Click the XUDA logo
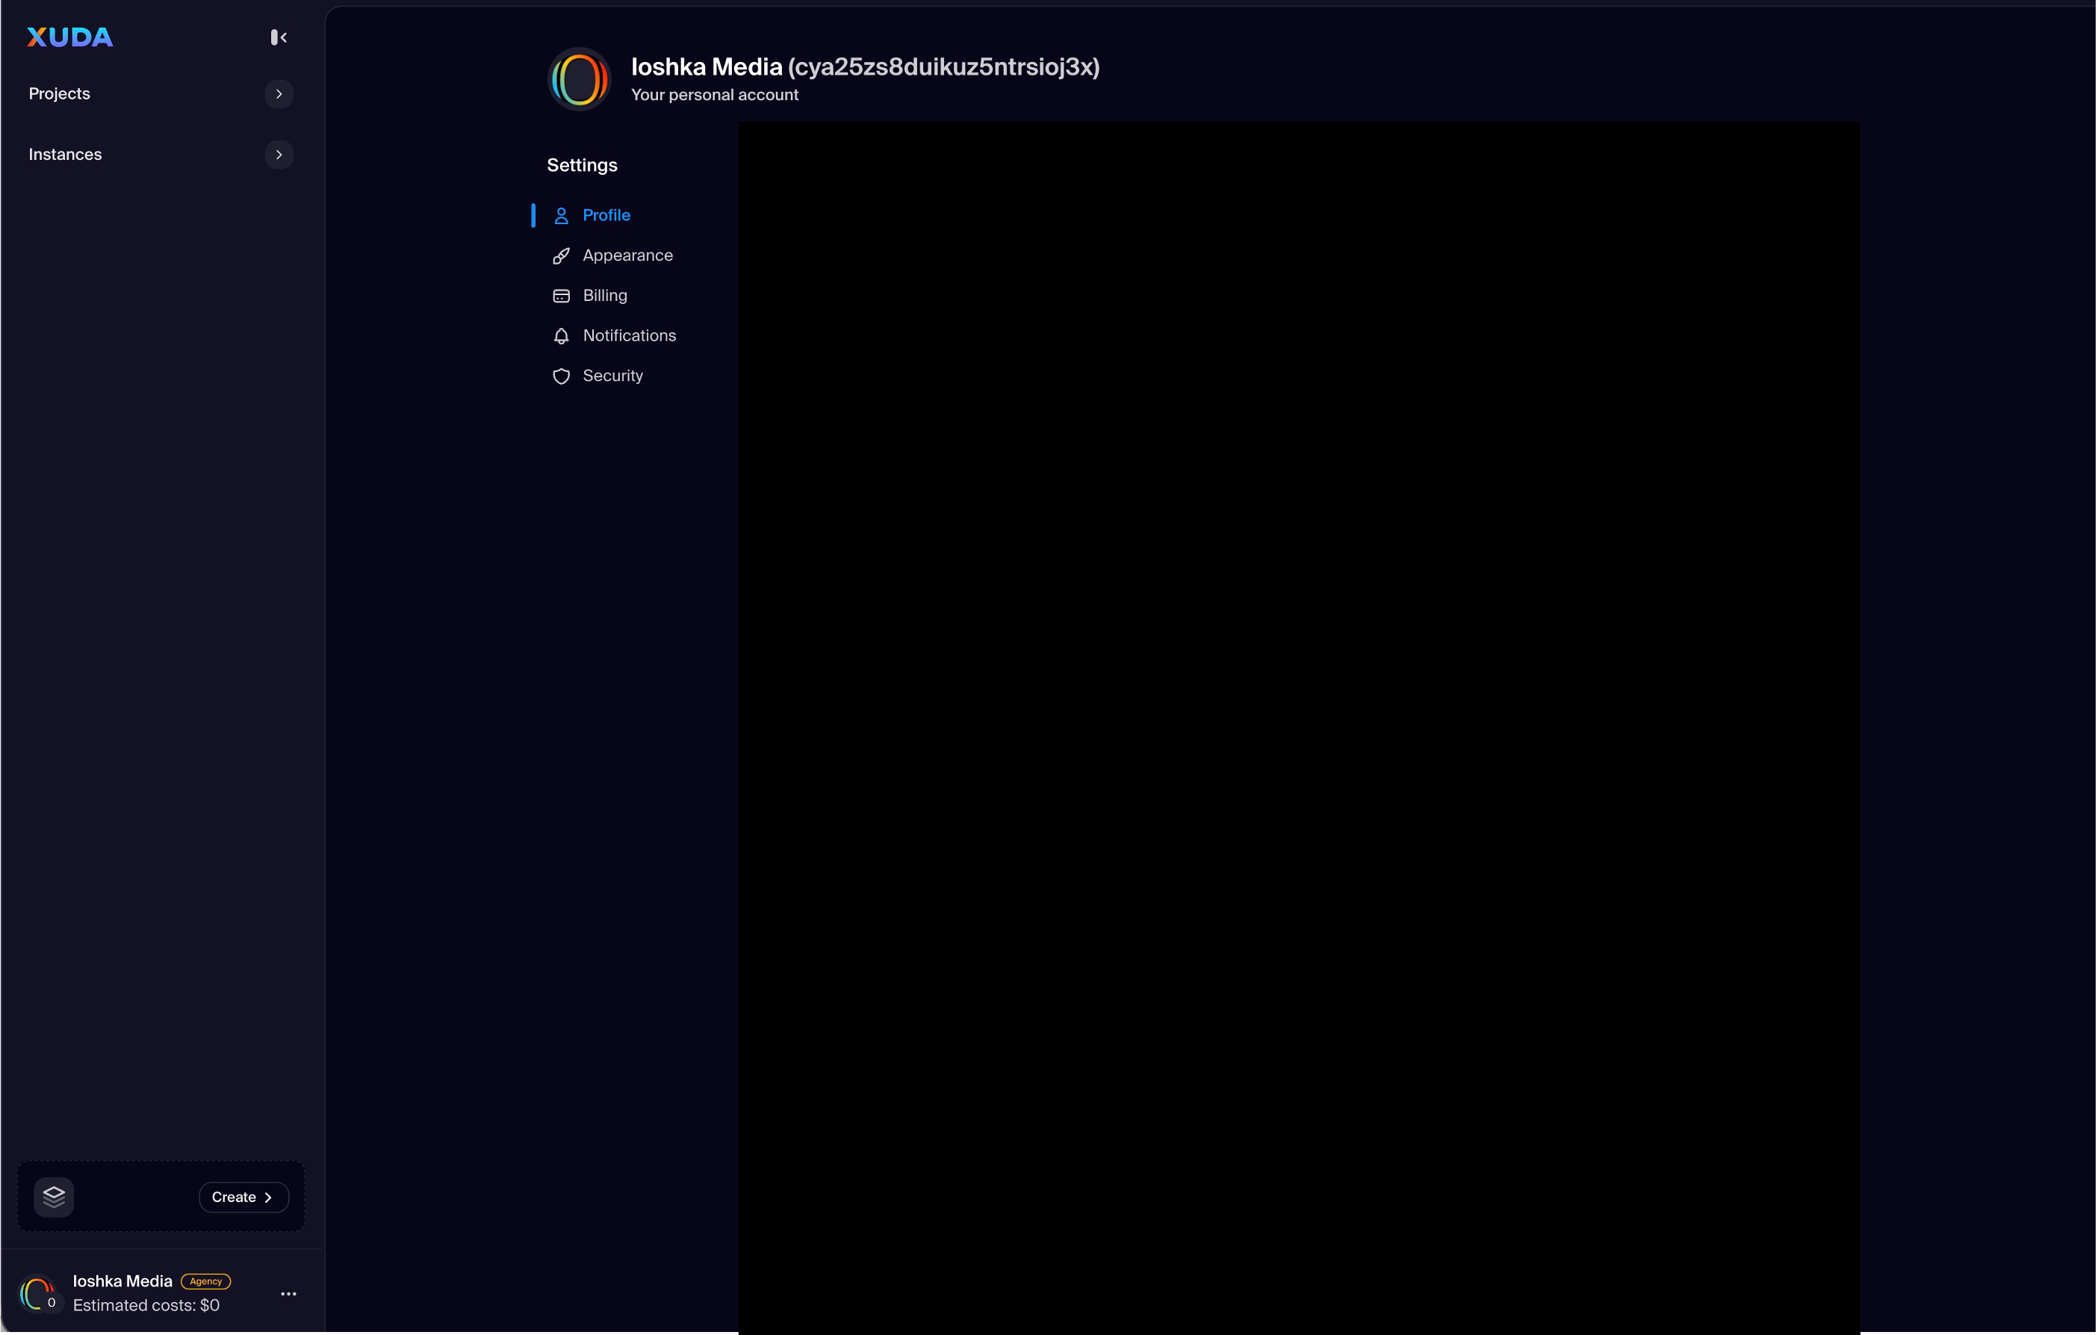The image size is (2098, 1335). click(69, 37)
